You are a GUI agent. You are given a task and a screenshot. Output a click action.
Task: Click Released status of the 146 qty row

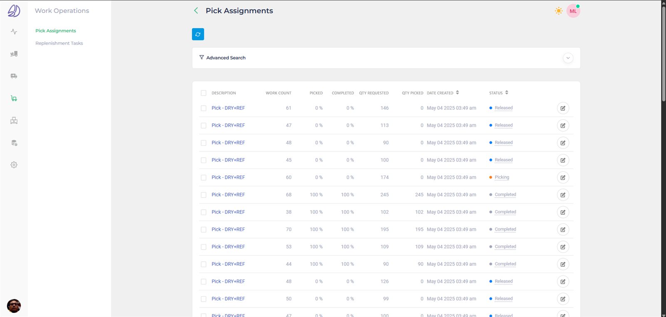tap(504, 108)
